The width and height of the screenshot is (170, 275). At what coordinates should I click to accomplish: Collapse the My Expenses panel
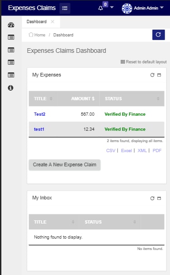click(159, 75)
